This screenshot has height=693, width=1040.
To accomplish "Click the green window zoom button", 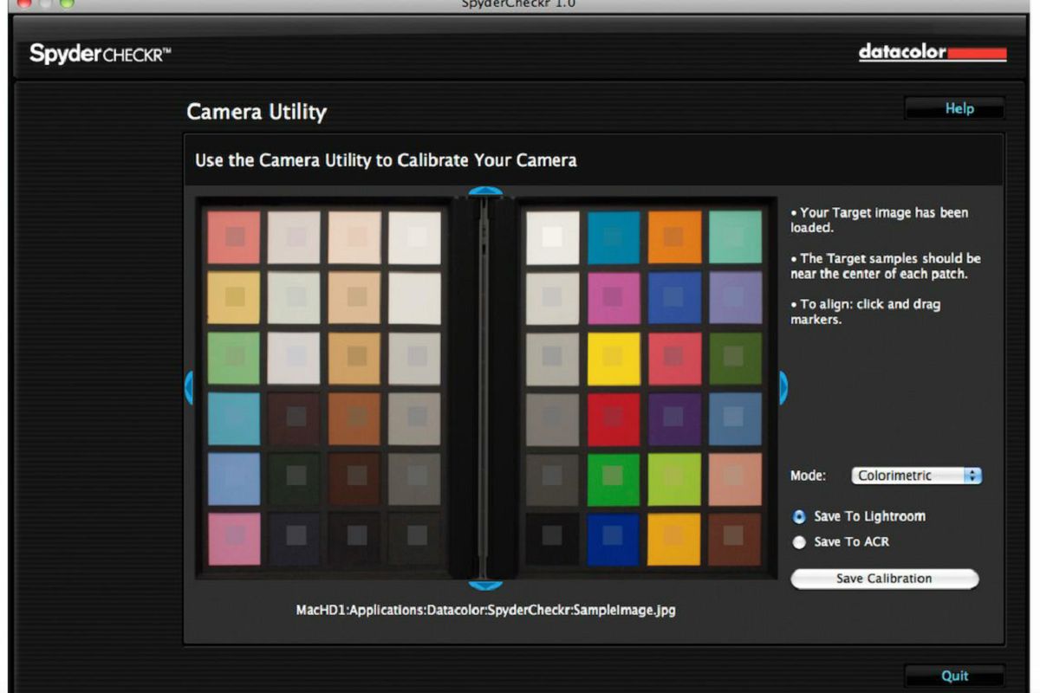I will 67,3.
